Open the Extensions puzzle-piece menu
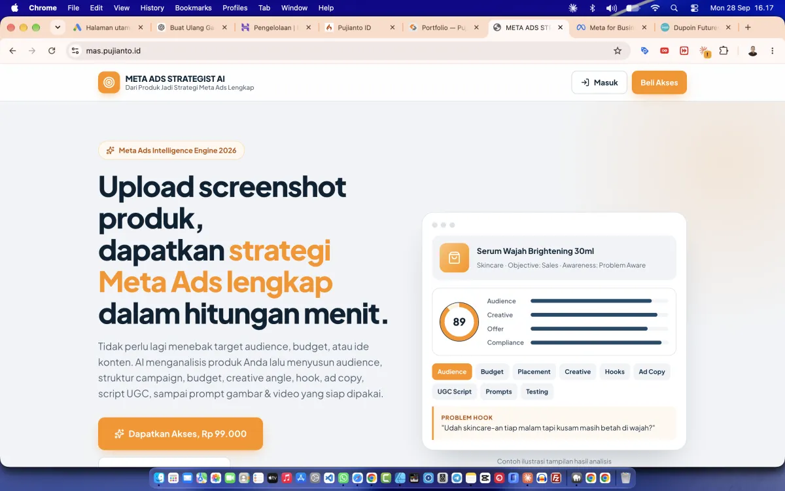Image resolution: width=785 pixels, height=491 pixels. click(724, 50)
